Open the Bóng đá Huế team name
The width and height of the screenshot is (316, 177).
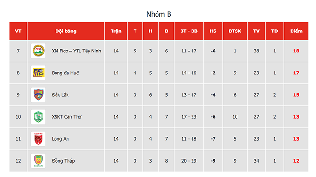click(x=65, y=73)
